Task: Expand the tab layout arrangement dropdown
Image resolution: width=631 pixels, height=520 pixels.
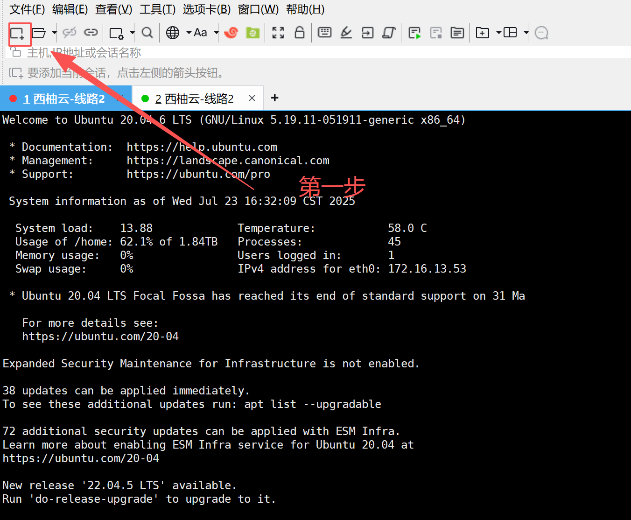Action: pos(526,33)
